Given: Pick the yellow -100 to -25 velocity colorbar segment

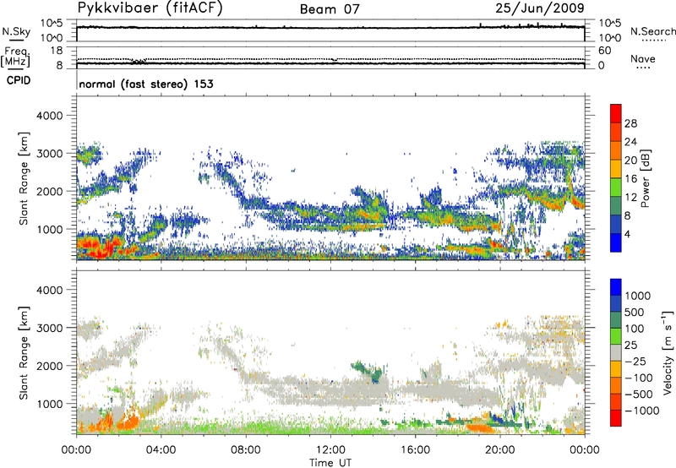Looking at the screenshot, I should point(616,369).
